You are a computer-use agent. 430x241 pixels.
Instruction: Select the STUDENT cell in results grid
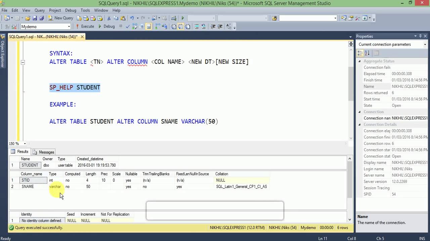[x=30, y=165]
